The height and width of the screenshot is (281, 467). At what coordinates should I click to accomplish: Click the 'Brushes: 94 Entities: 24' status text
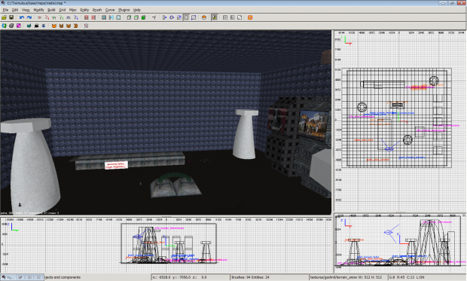click(251, 277)
